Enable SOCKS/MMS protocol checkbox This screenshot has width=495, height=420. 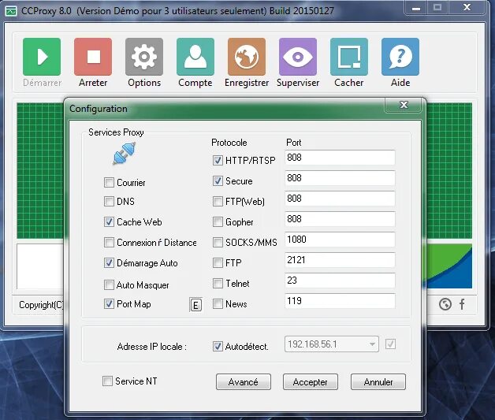[x=218, y=243]
